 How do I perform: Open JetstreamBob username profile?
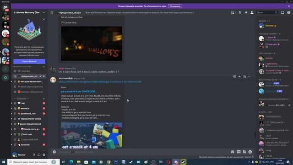click(65, 78)
